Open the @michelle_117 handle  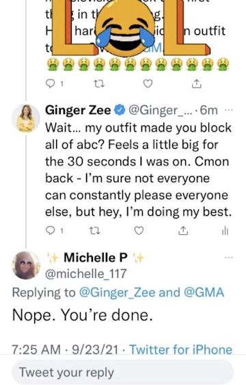(x=86, y=274)
